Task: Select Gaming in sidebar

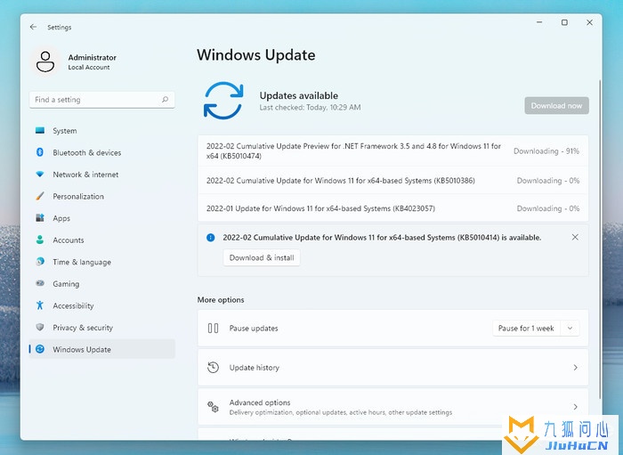Action: (x=102, y=284)
